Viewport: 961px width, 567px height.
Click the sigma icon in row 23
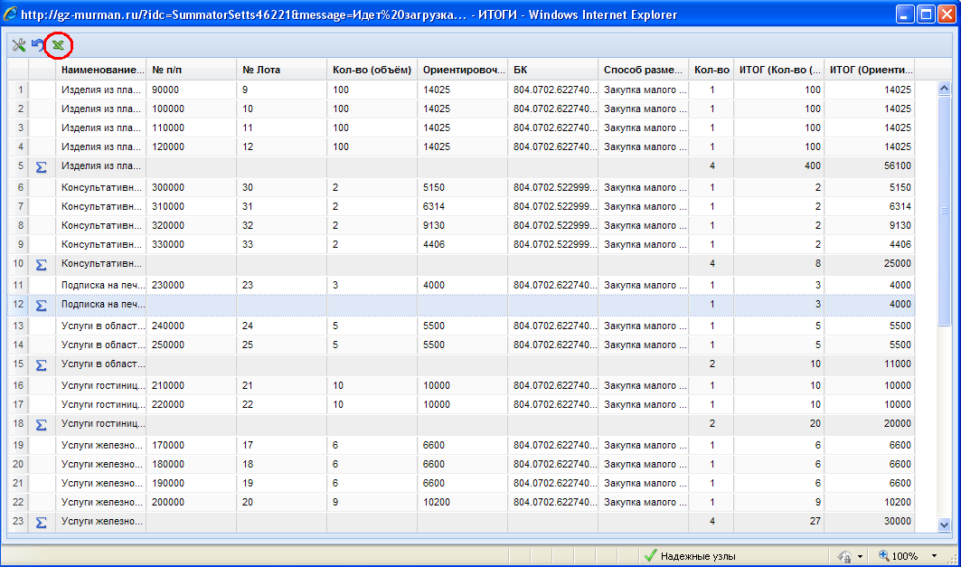click(x=41, y=522)
